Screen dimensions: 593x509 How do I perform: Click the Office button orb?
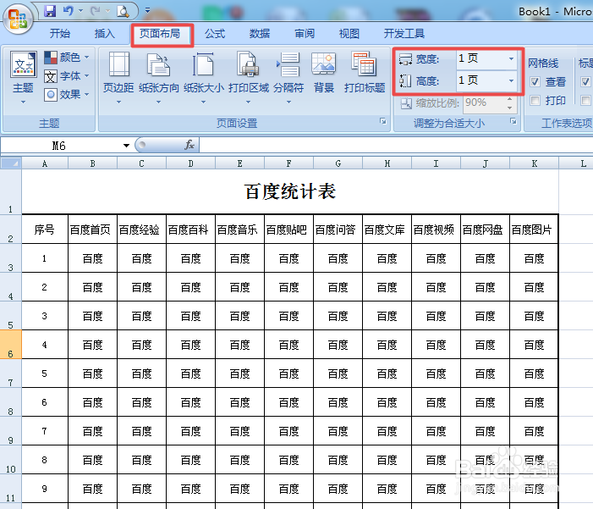[18, 18]
